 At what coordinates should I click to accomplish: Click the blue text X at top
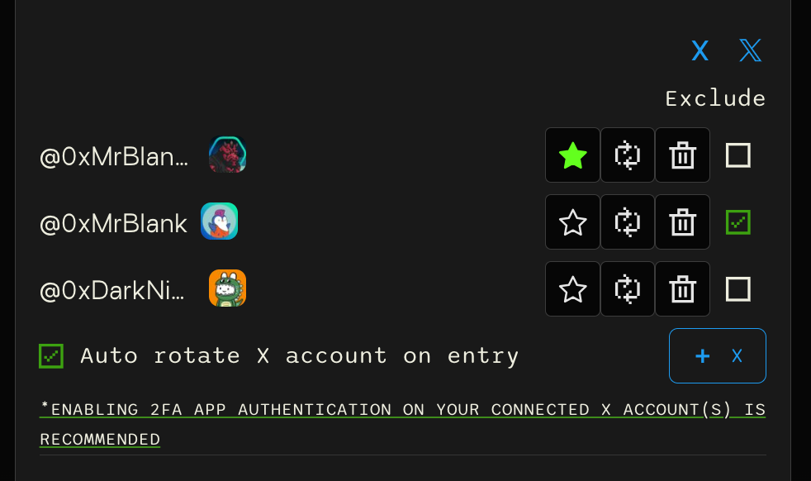[x=700, y=50]
